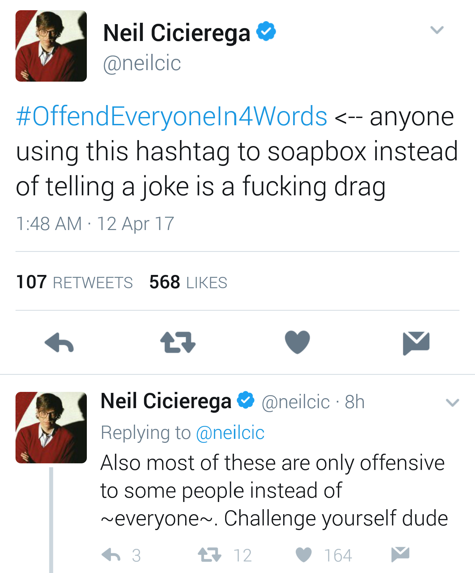475x573 pixels.
Task: Click verified badge on reply tweet
Action: pyautogui.click(x=246, y=400)
